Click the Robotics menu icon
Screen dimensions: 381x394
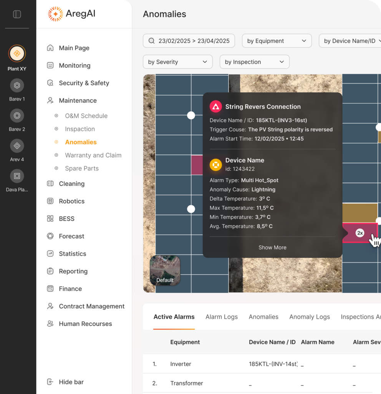click(x=50, y=201)
